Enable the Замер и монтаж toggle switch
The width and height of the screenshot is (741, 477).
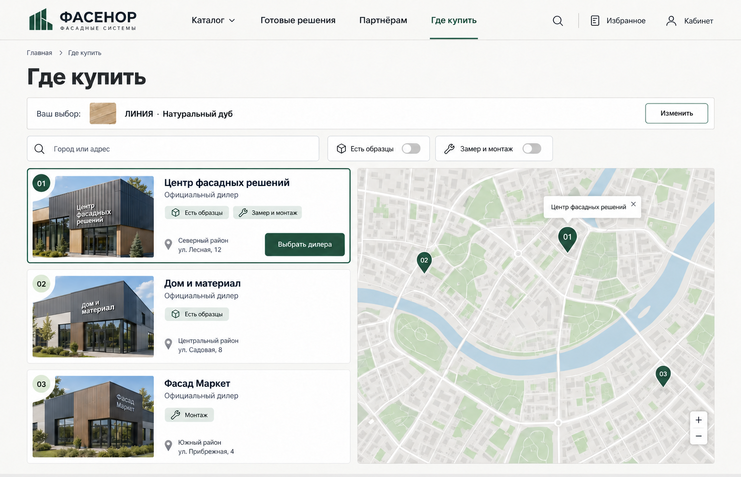coord(532,148)
